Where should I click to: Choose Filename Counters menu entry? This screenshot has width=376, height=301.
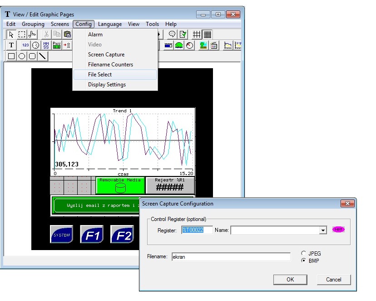pos(115,65)
